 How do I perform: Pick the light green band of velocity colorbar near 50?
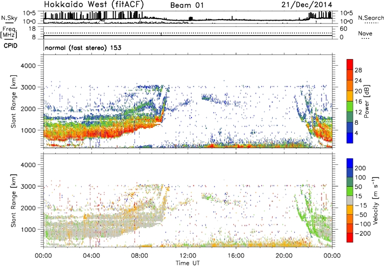[350, 191]
